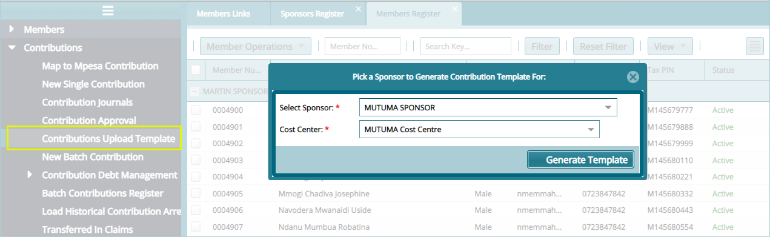Click the Reset Filter button
770x237 pixels.
[x=603, y=46]
